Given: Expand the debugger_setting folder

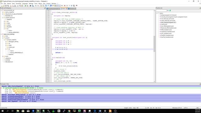Looking at the screenshot, I should 6,42.
